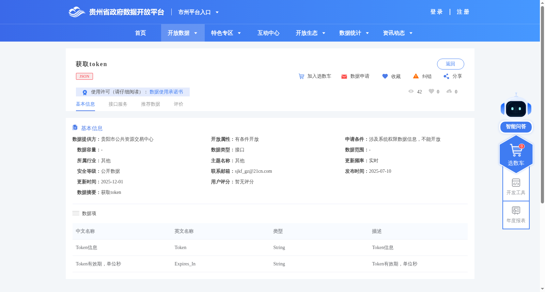This screenshot has width=545, height=292.
Task: Open the 开发工具 code icon
Action: pyautogui.click(x=516, y=183)
